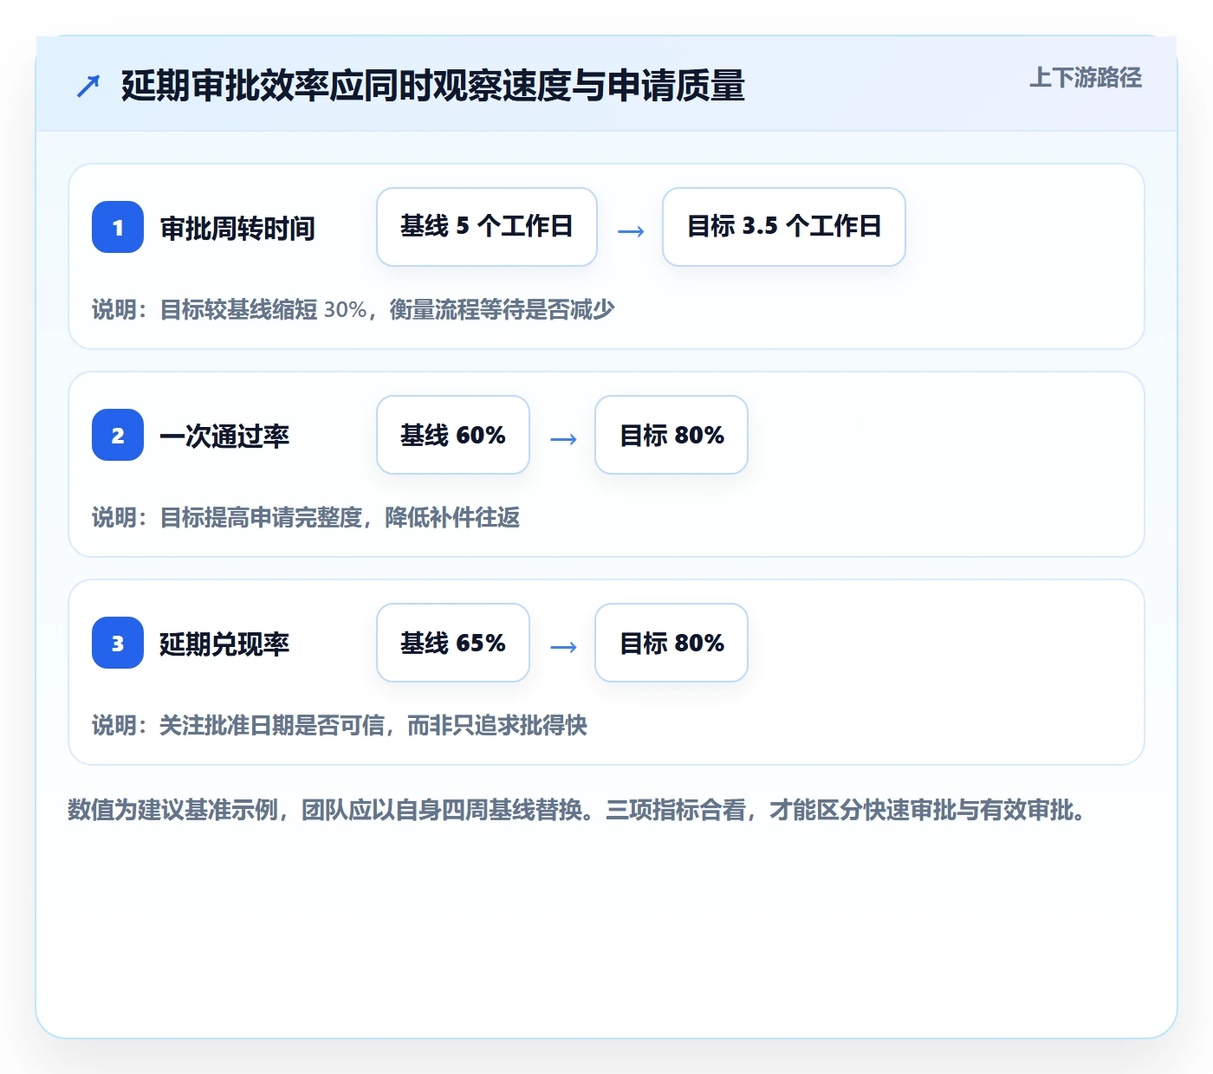
Task: Click the note about 缩短 30%
Action: coord(354,309)
